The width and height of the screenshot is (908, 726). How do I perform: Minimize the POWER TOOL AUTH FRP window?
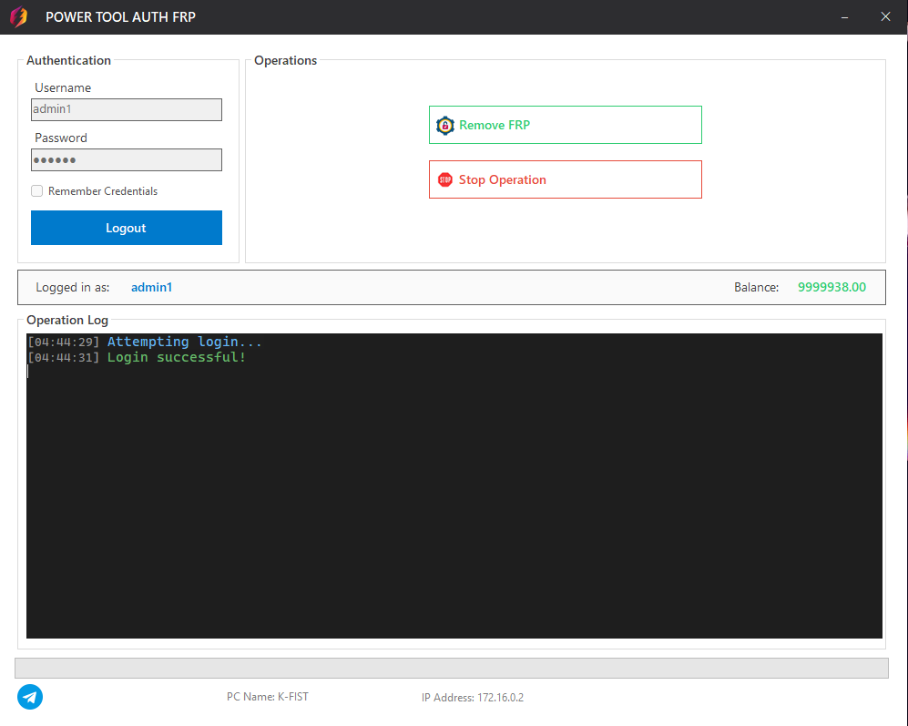tap(844, 16)
